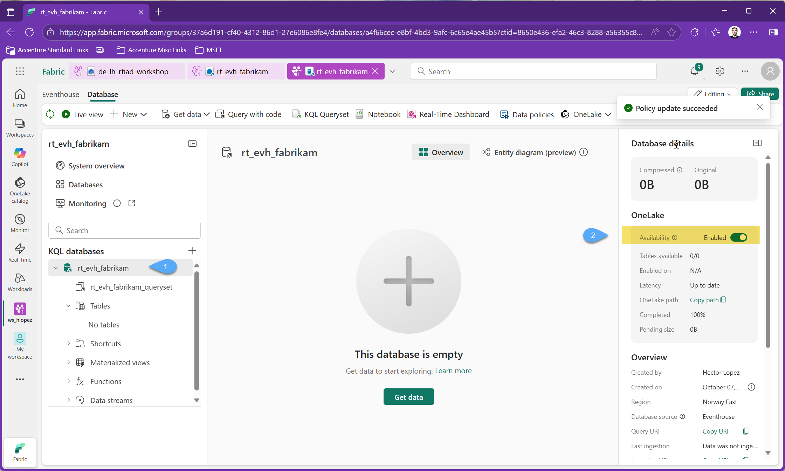Click the refresh icon in the database toolbar
This screenshot has width=785, height=471.
[x=50, y=115]
